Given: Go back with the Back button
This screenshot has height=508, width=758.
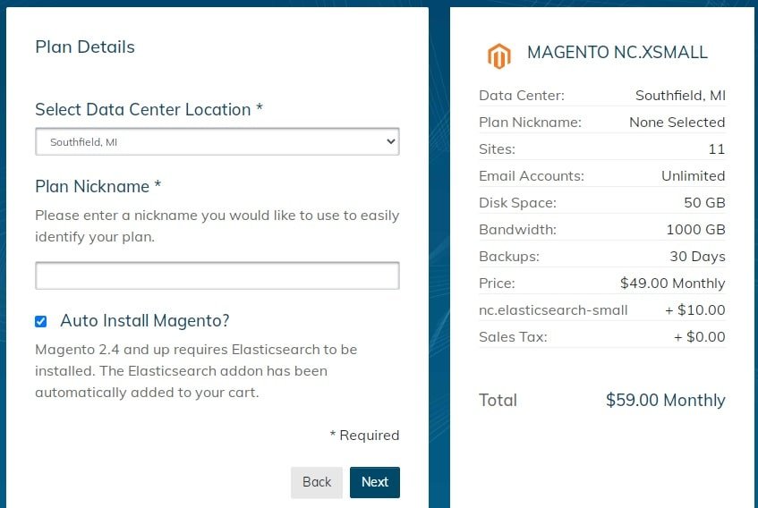Looking at the screenshot, I should 317,482.
